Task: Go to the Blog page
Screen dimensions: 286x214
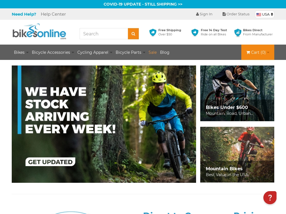Action: click(x=165, y=52)
